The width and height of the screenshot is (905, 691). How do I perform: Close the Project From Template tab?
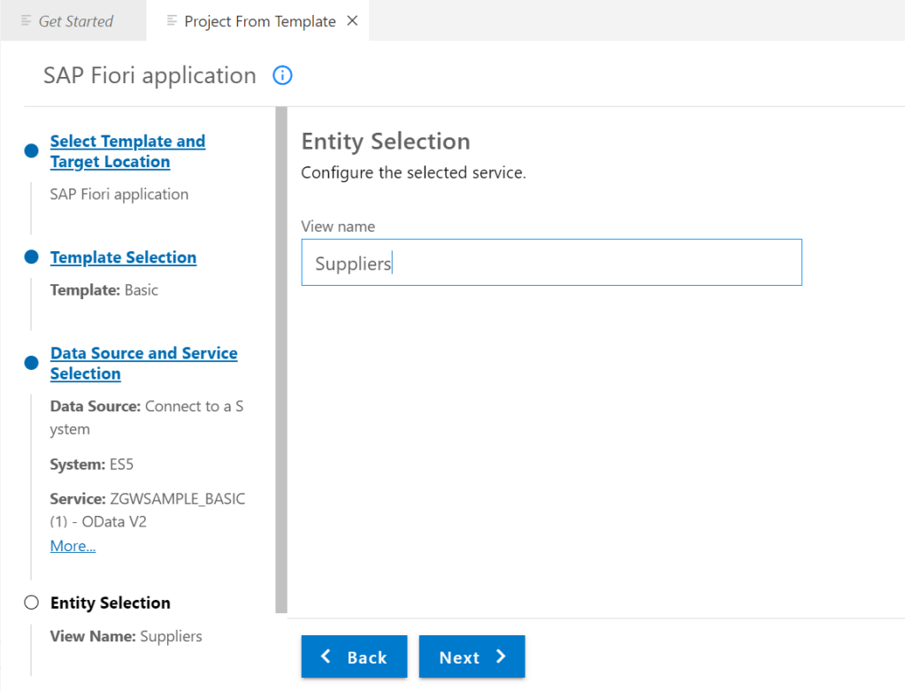[x=352, y=21]
